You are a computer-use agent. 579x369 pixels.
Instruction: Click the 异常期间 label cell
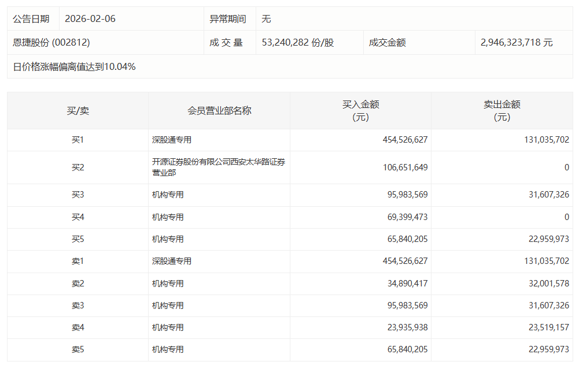point(227,19)
